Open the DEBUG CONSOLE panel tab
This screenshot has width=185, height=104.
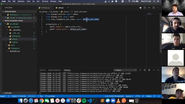pos(55,70)
